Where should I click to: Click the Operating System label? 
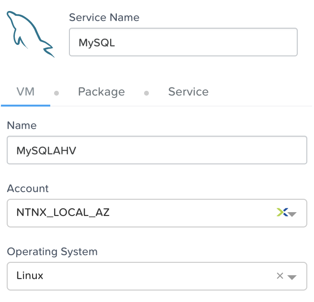52,251
